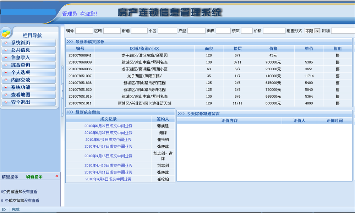Click expand arrow icon beside 信息录入
This screenshot has height=213, width=355.
pos(6,58)
